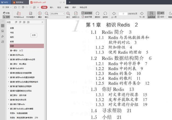The image size is (172, 120).
Task: Zoom in with the 放大 magnifier
Action: click(x=68, y=15)
